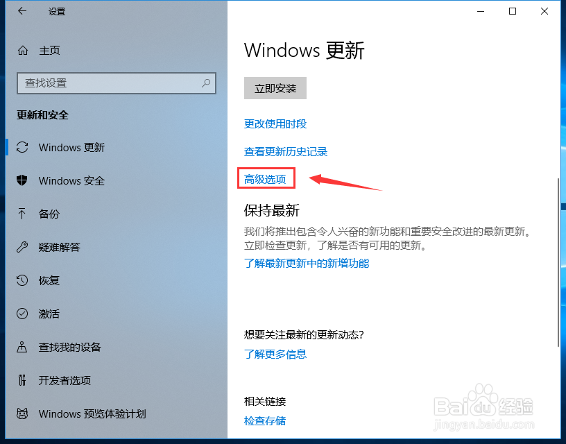
Task: Open the 更改使用时段 link
Action: (275, 123)
